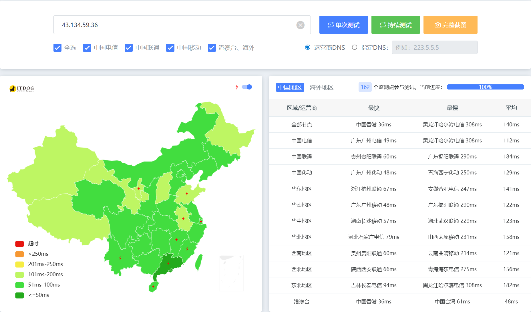Screen dimensions: 531x312
Task: Click the lightning marker on Jiangxi province
Action: (176, 240)
